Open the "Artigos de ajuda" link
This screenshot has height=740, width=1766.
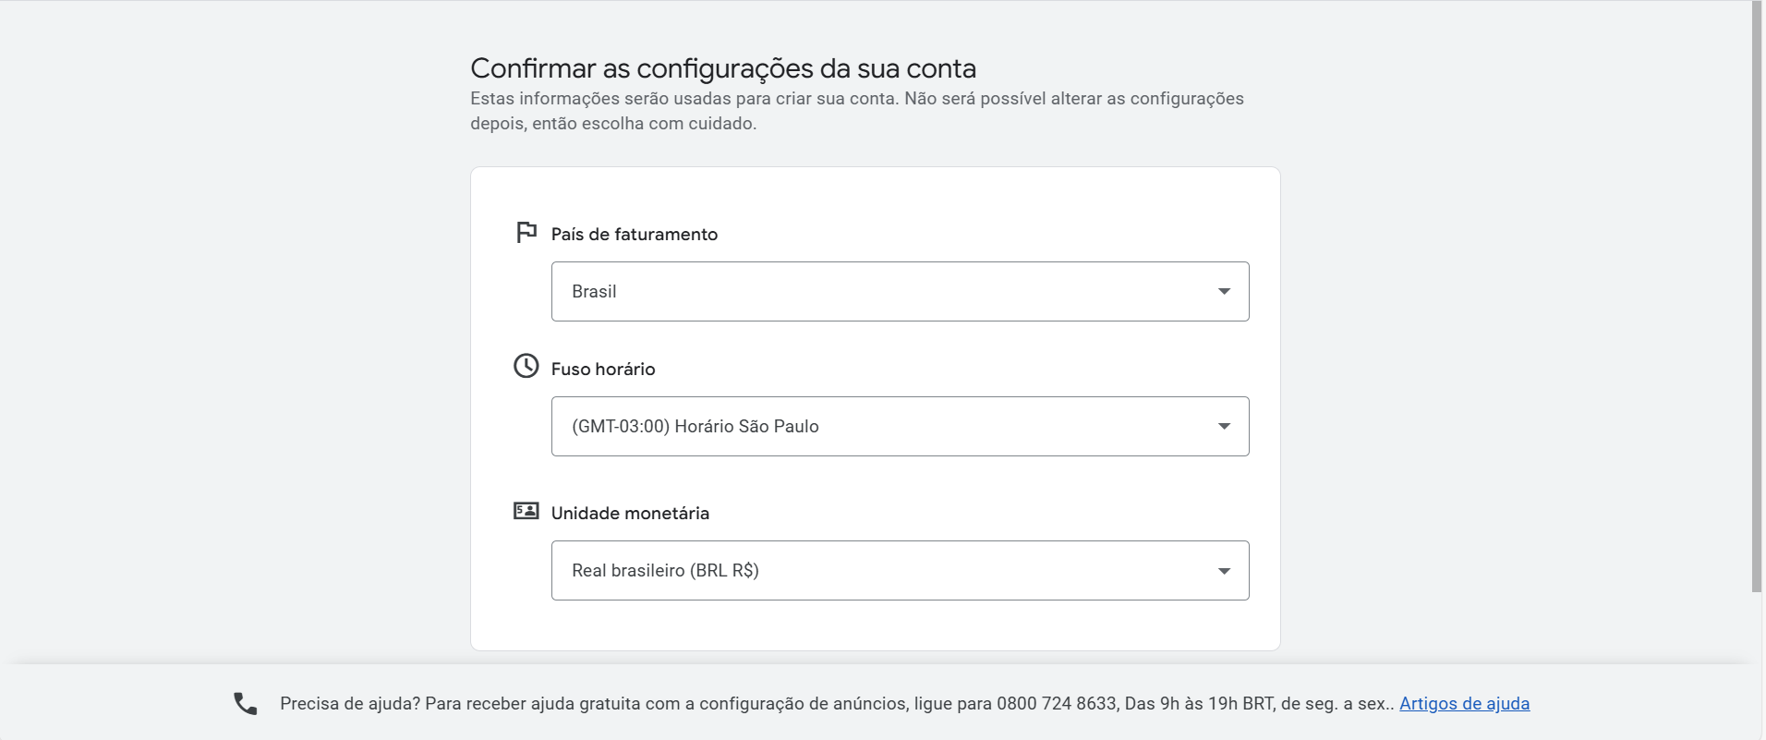coord(1465,703)
